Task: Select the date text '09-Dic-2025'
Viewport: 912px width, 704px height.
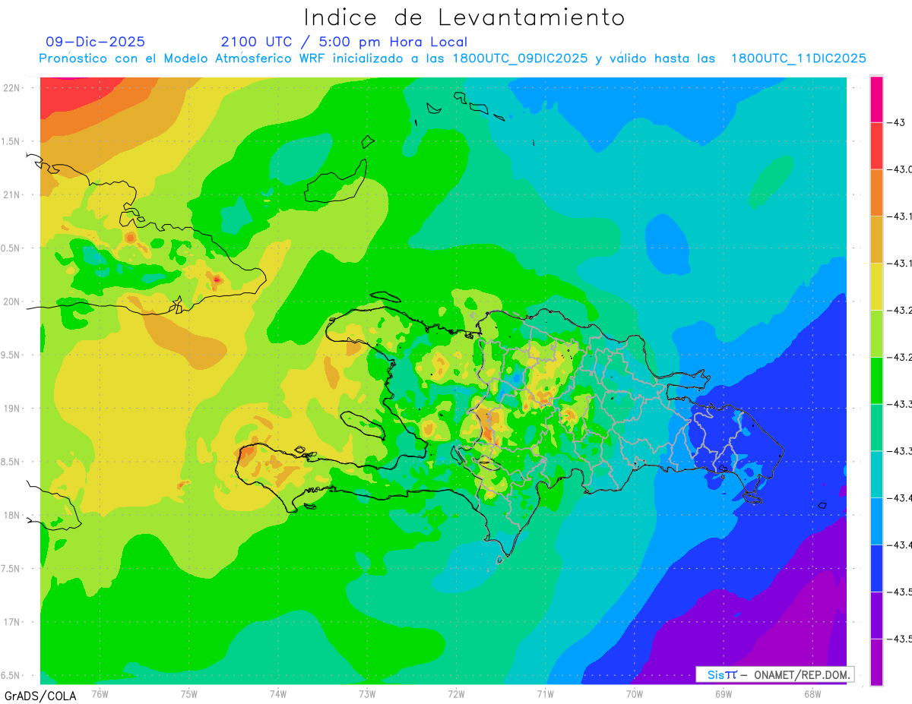Action: pos(95,42)
